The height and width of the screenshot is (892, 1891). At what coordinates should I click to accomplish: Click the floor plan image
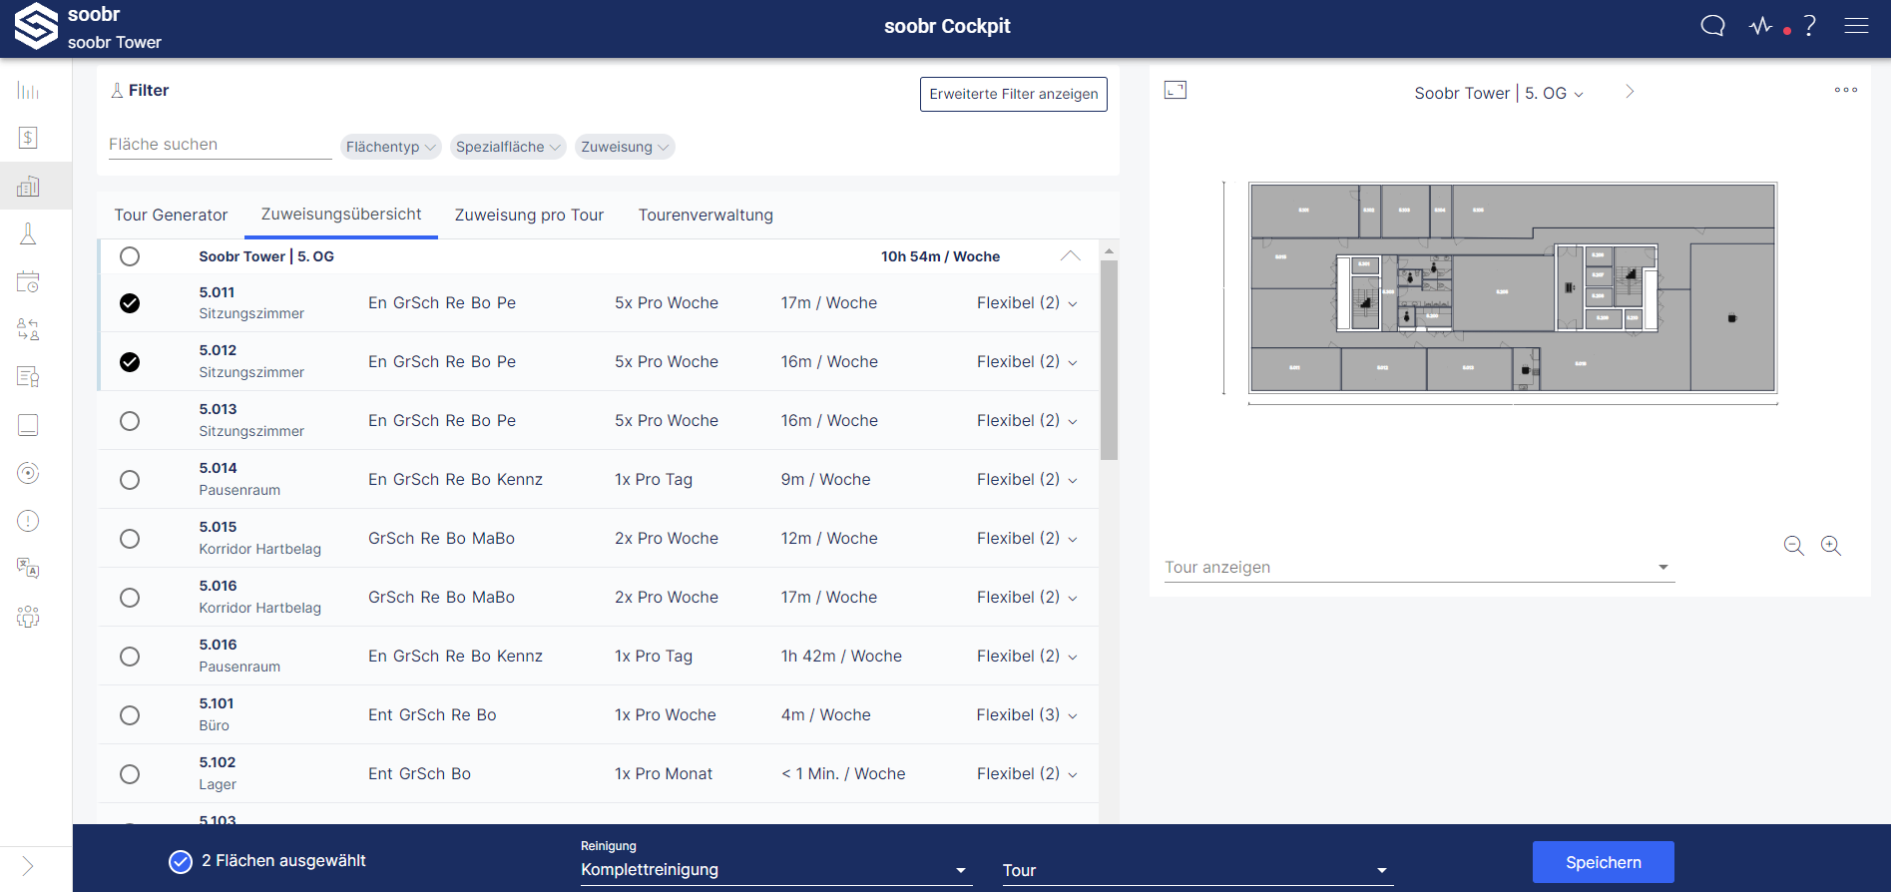(1513, 287)
